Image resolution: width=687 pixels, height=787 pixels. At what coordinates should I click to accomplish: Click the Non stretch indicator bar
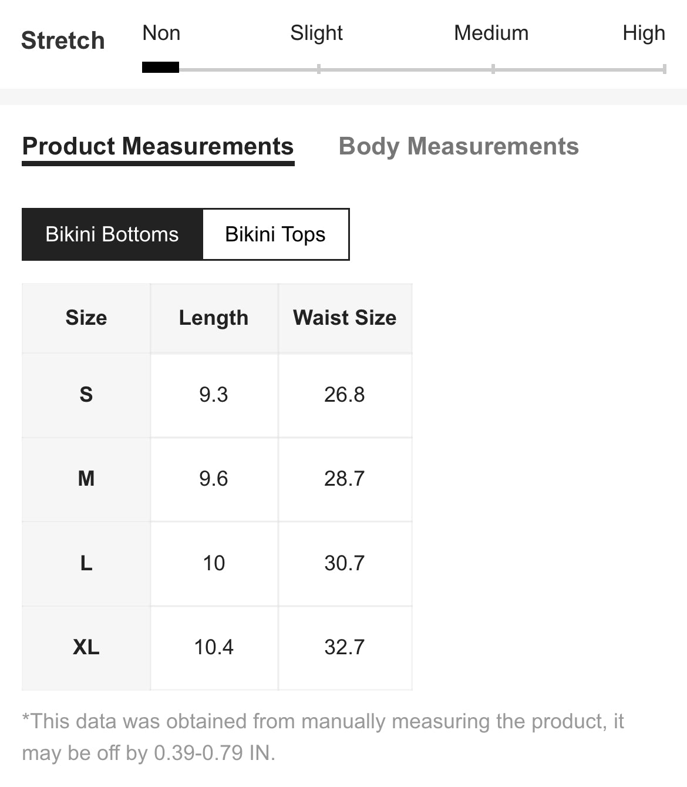pyautogui.click(x=160, y=67)
